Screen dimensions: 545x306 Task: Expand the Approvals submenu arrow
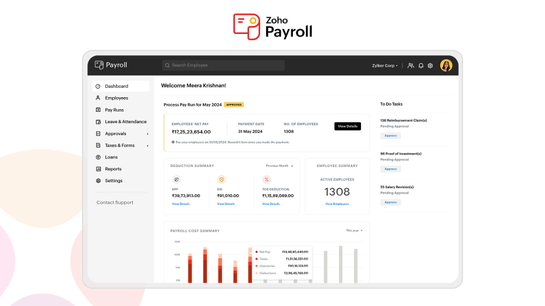pyautogui.click(x=147, y=134)
